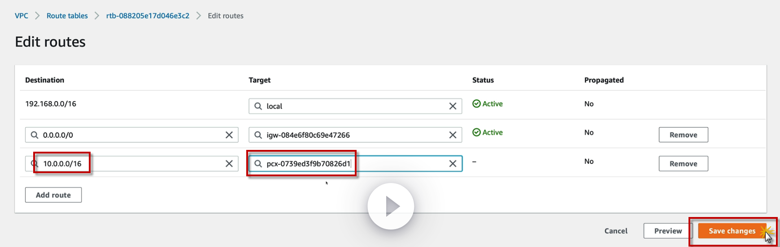Go to Route tables breadcrumb
Image resolution: width=780 pixels, height=247 pixels.
(x=67, y=16)
